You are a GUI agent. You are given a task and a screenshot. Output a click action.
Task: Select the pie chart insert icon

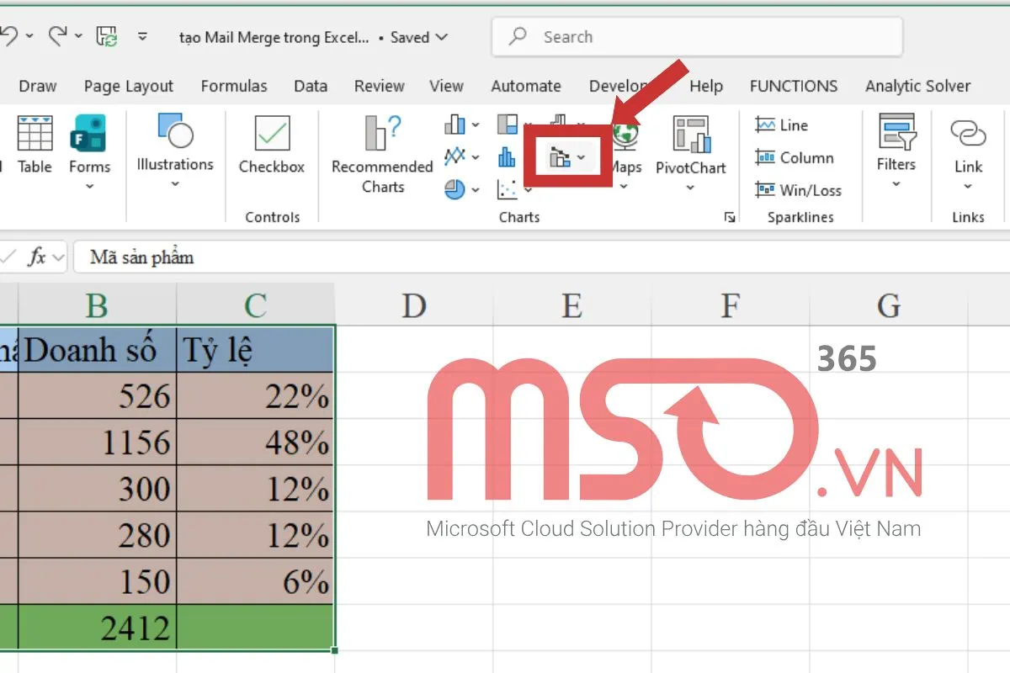click(454, 189)
